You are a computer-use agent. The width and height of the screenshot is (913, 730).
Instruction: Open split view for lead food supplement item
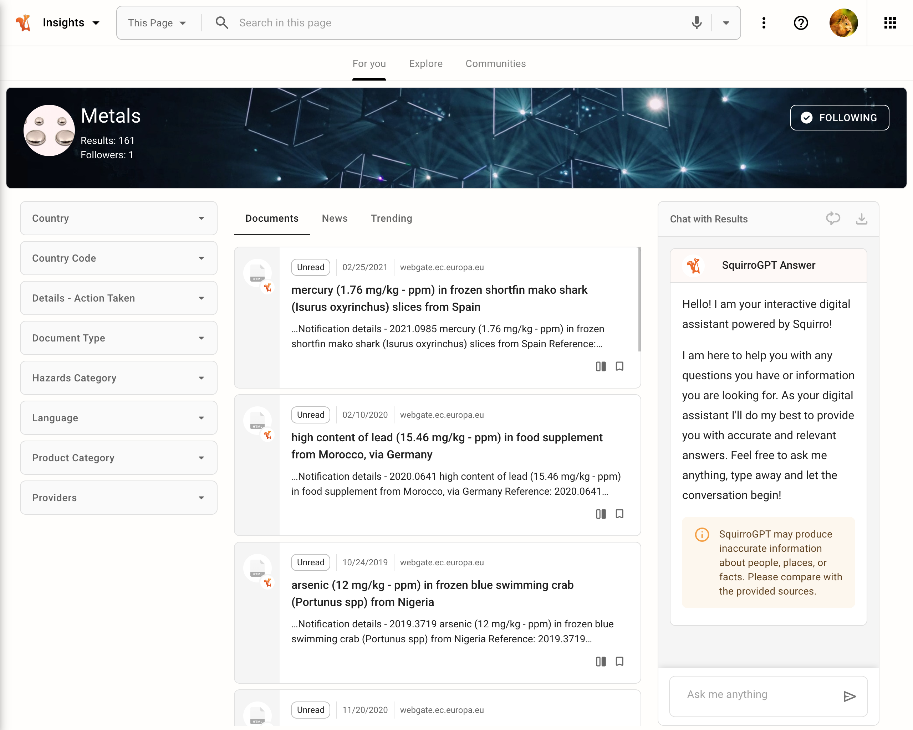point(601,514)
